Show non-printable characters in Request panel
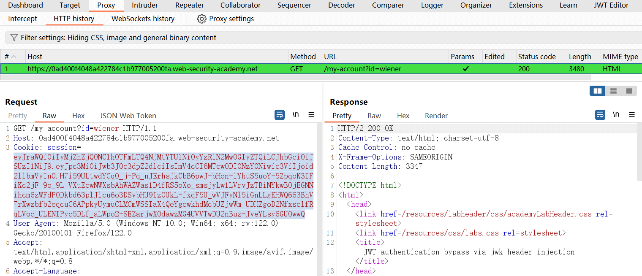 [x=296, y=115]
